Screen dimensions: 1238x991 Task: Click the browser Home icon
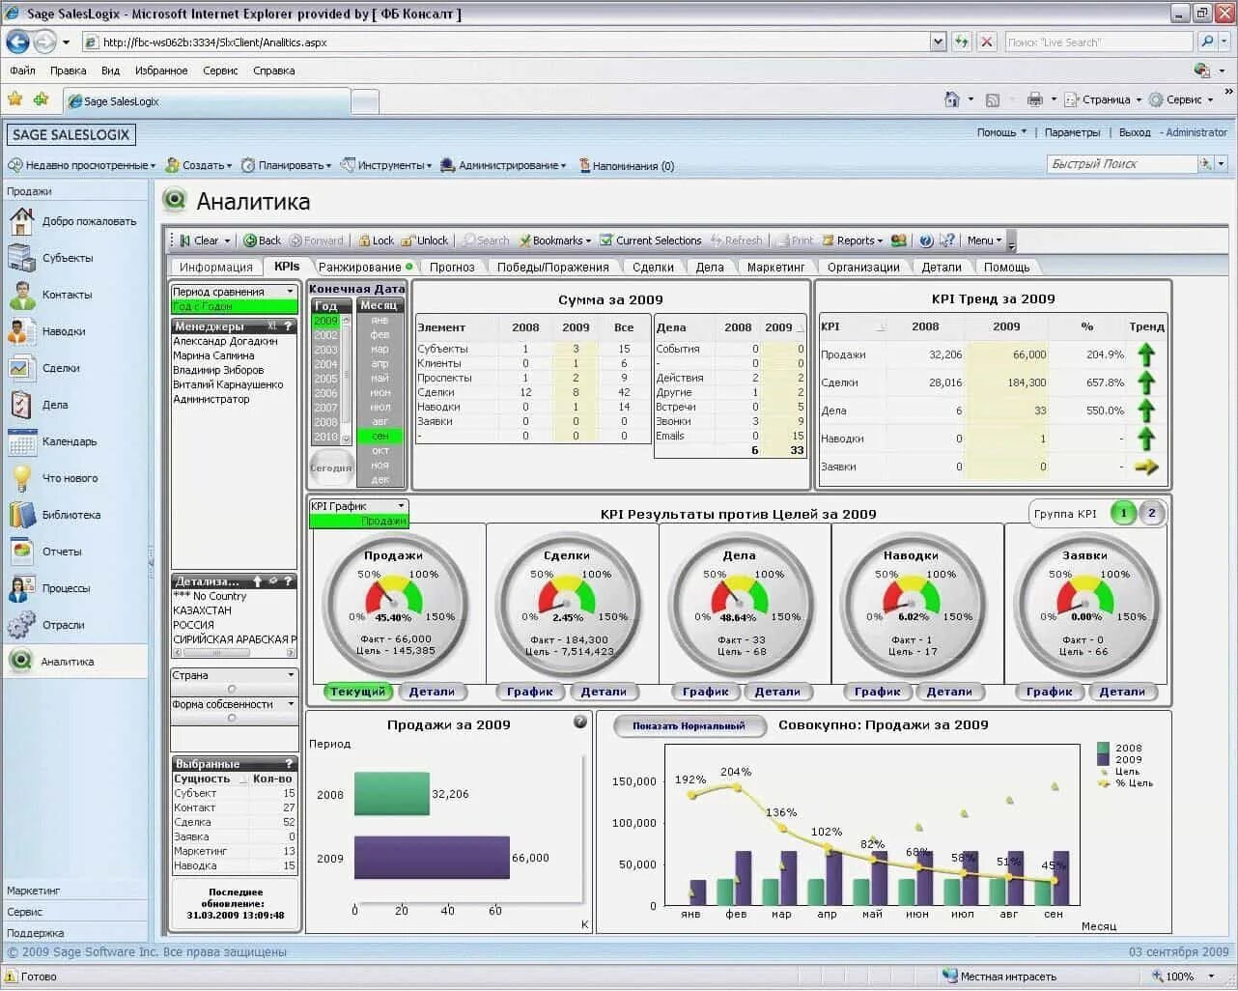tap(952, 99)
